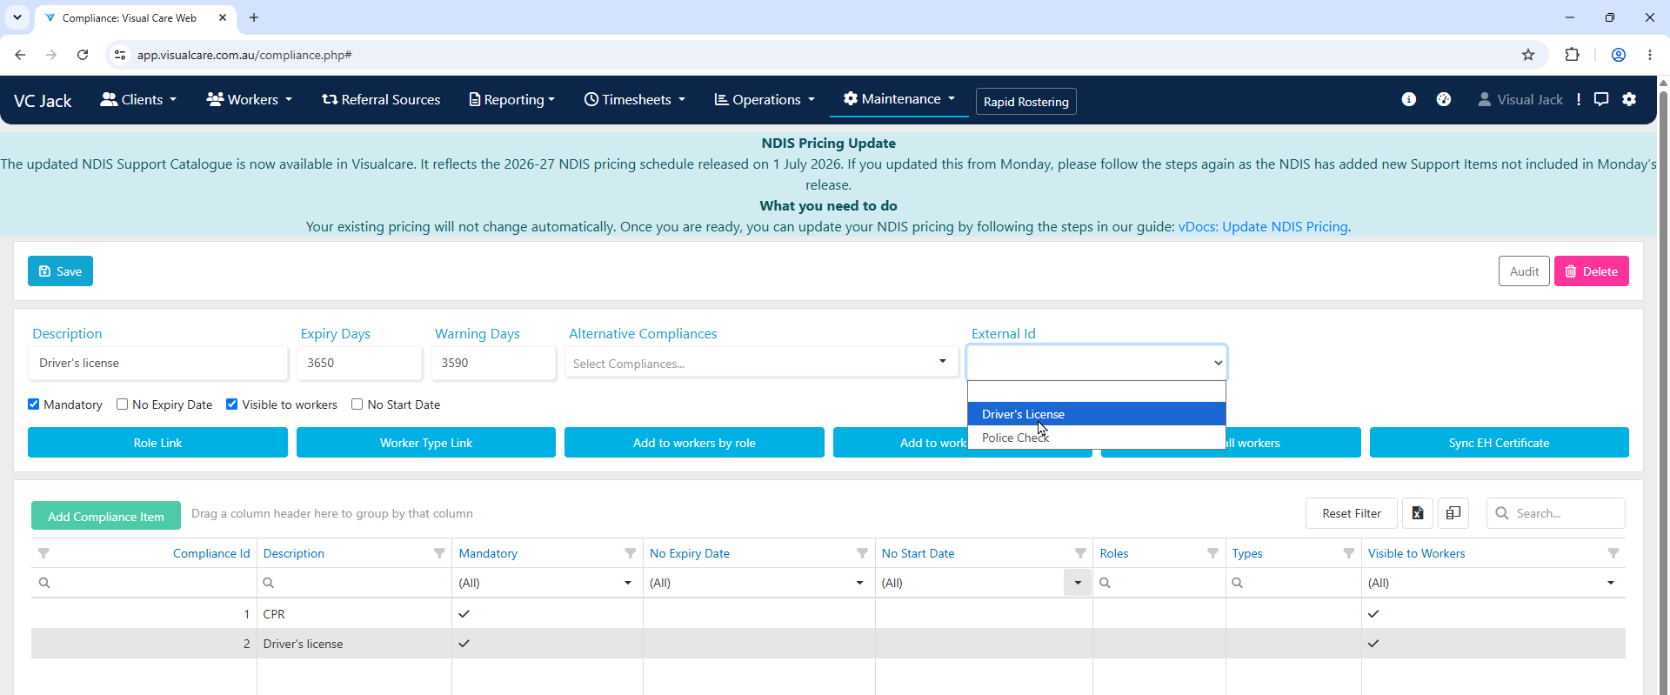Image resolution: width=1670 pixels, height=695 pixels.
Task: Click the Rapid Rostering button
Action: pyautogui.click(x=1026, y=101)
